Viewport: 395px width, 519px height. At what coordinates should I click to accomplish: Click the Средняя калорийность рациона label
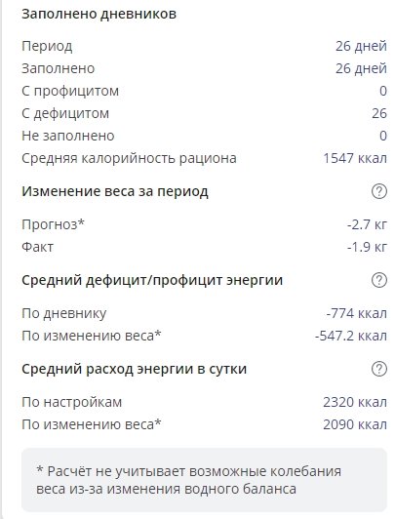[x=129, y=158]
